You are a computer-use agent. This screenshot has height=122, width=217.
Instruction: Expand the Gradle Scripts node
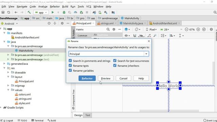pos(1,107)
